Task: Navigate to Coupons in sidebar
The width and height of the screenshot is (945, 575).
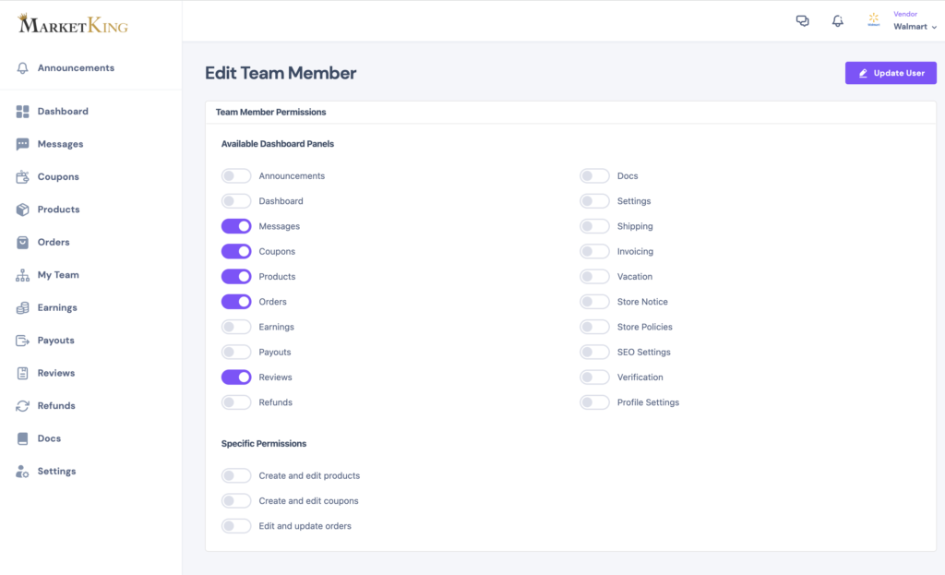Action: [58, 176]
